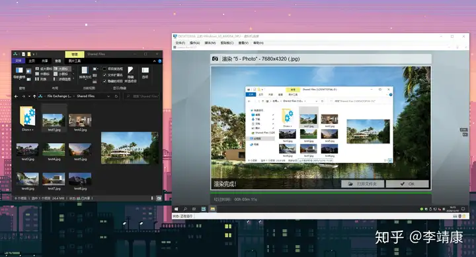The image size is (476, 257).
Task: Open the Windows Start button in the VM taskbar
Action: (176, 209)
